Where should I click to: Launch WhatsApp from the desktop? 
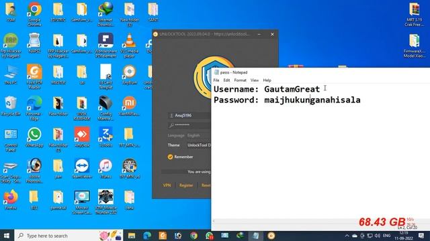click(x=34, y=137)
